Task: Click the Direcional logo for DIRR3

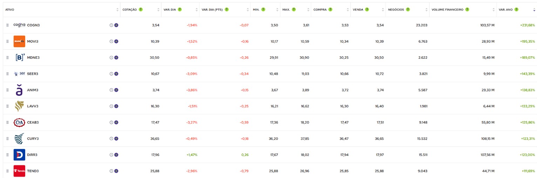Action: click(x=19, y=155)
